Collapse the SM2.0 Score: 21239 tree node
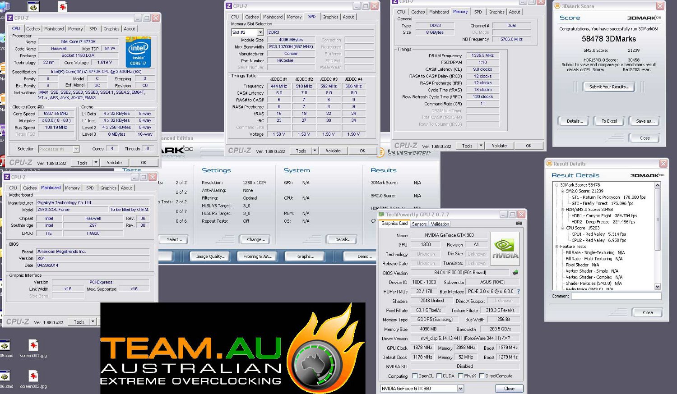The height and width of the screenshot is (394, 677). [x=563, y=191]
